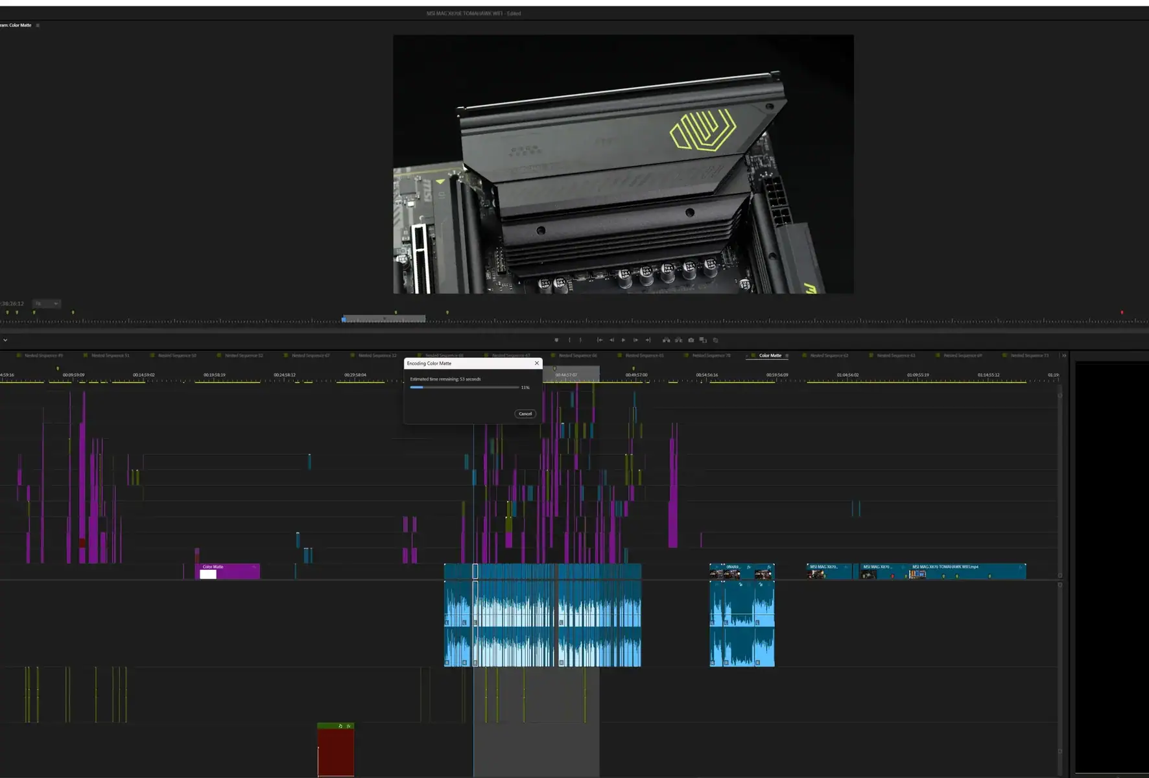Select the purple Color Matte clip
This screenshot has height=778, width=1149.
228,571
